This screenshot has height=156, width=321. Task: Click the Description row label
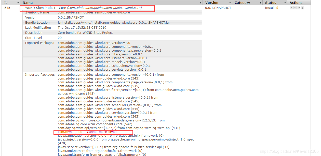point(34,33)
